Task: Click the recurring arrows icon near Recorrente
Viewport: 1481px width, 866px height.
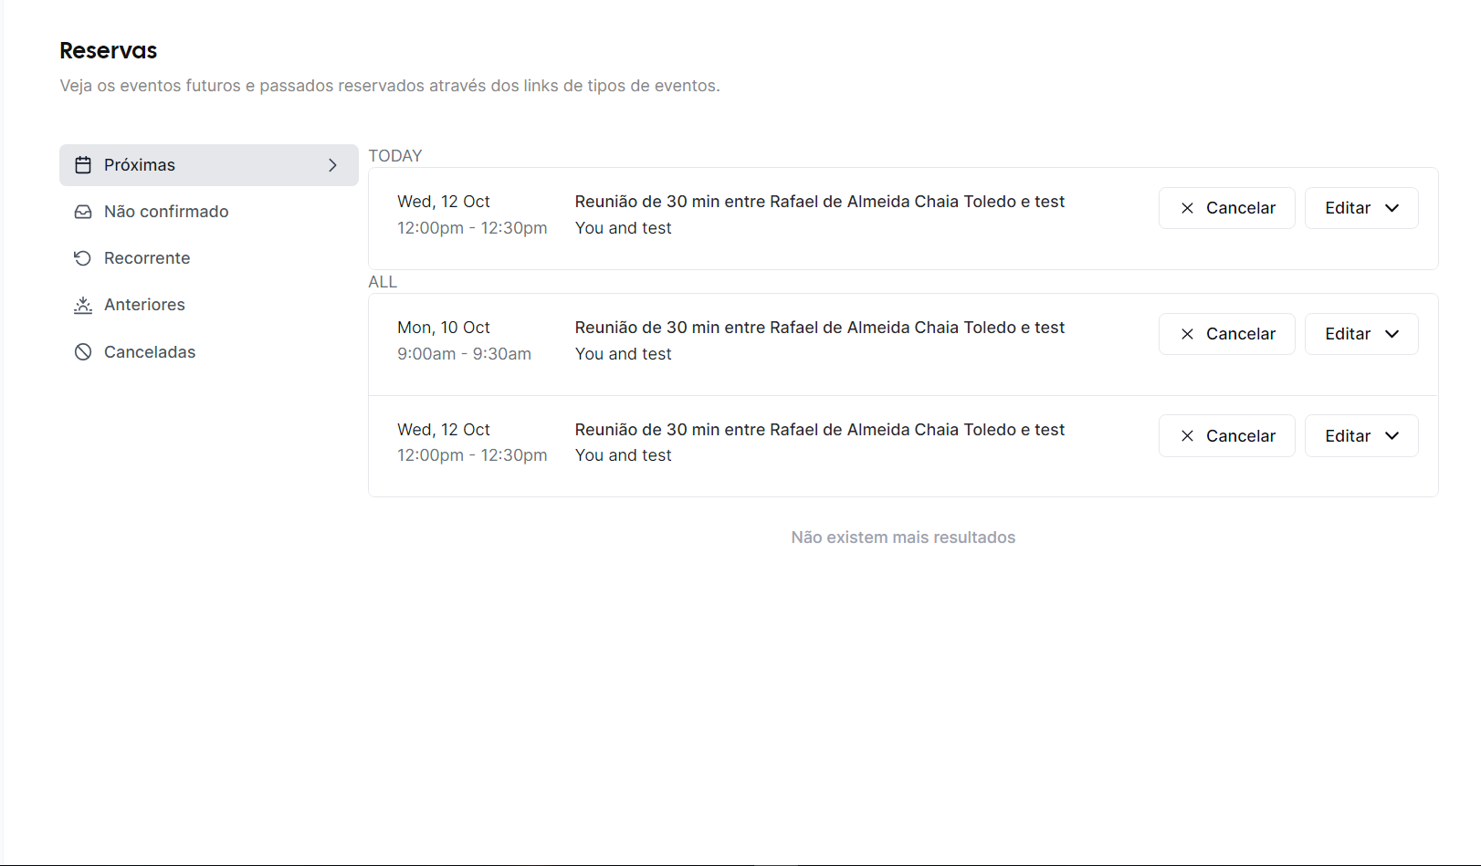Action: [83, 257]
